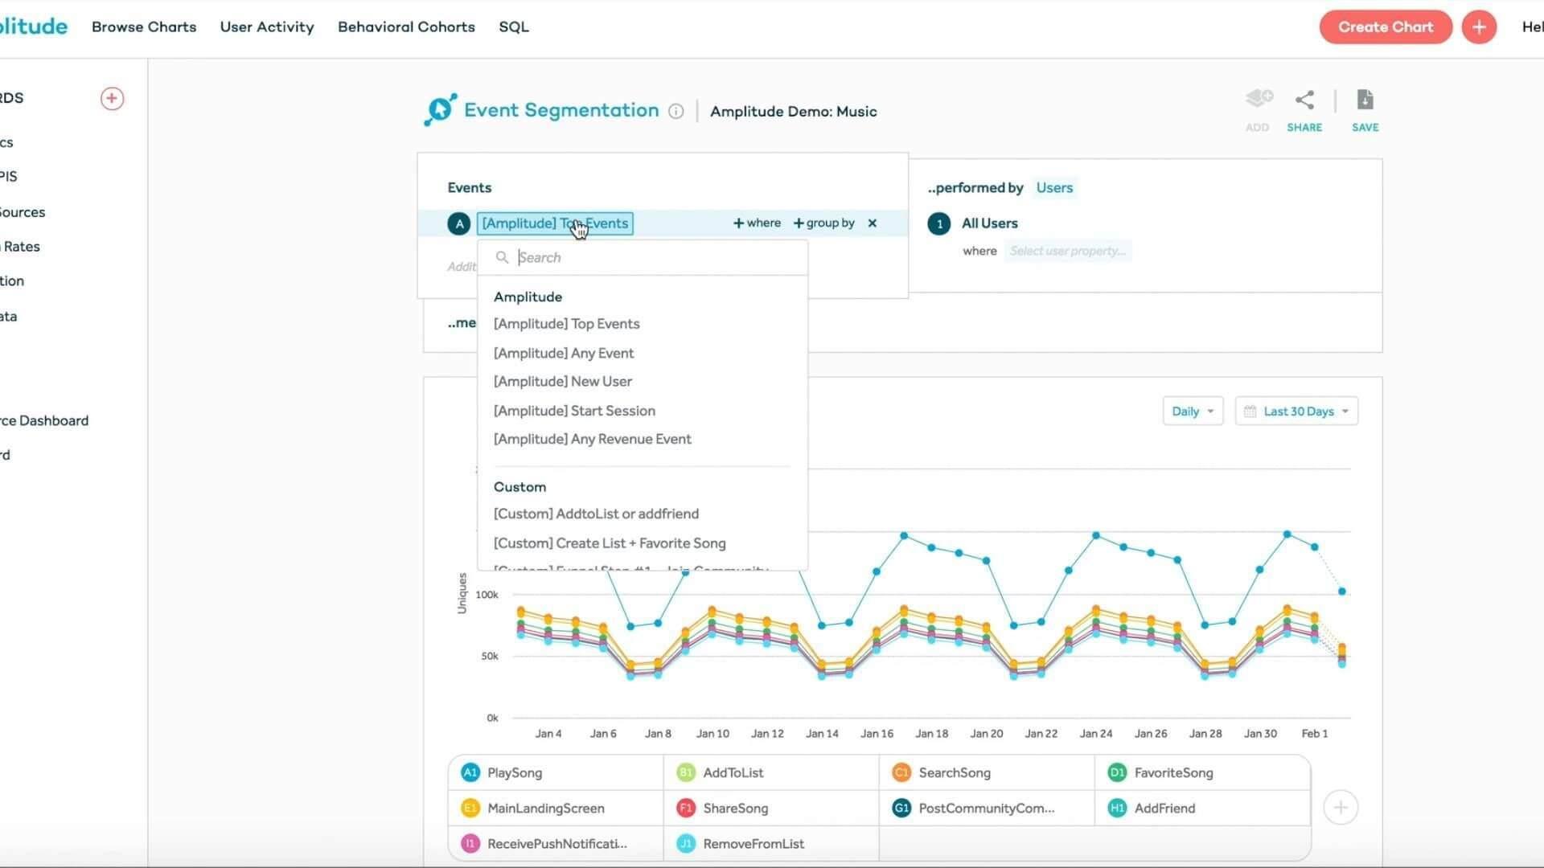The width and height of the screenshot is (1544, 868).
Task: Open the [Amplitude] Top Events event selector
Action: (555, 223)
